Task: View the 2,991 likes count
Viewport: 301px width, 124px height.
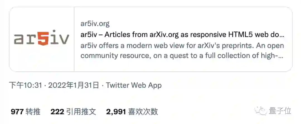Action: pos(116,111)
